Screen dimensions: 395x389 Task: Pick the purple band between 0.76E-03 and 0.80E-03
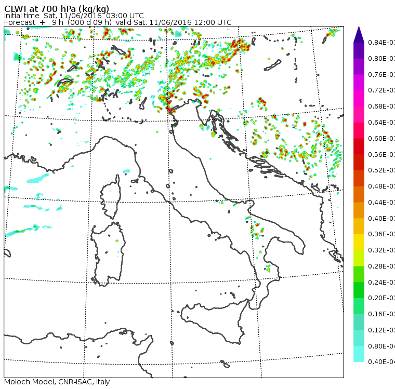[359, 66]
